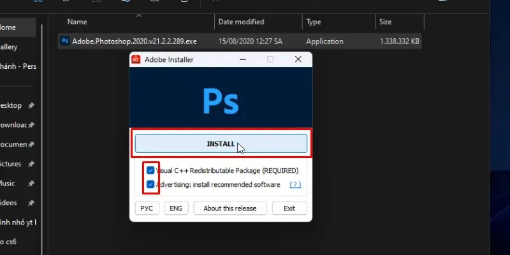The height and width of the screenshot is (255, 510).
Task: Click the (?) help link beside Advertising
Action: (295, 185)
